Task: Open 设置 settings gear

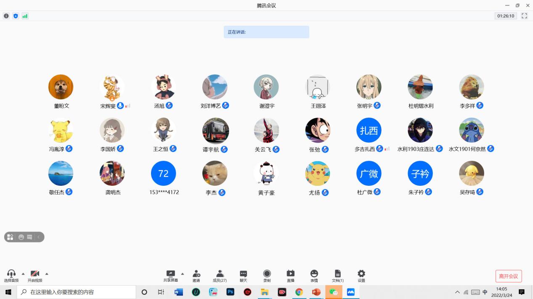Action: coord(361,276)
